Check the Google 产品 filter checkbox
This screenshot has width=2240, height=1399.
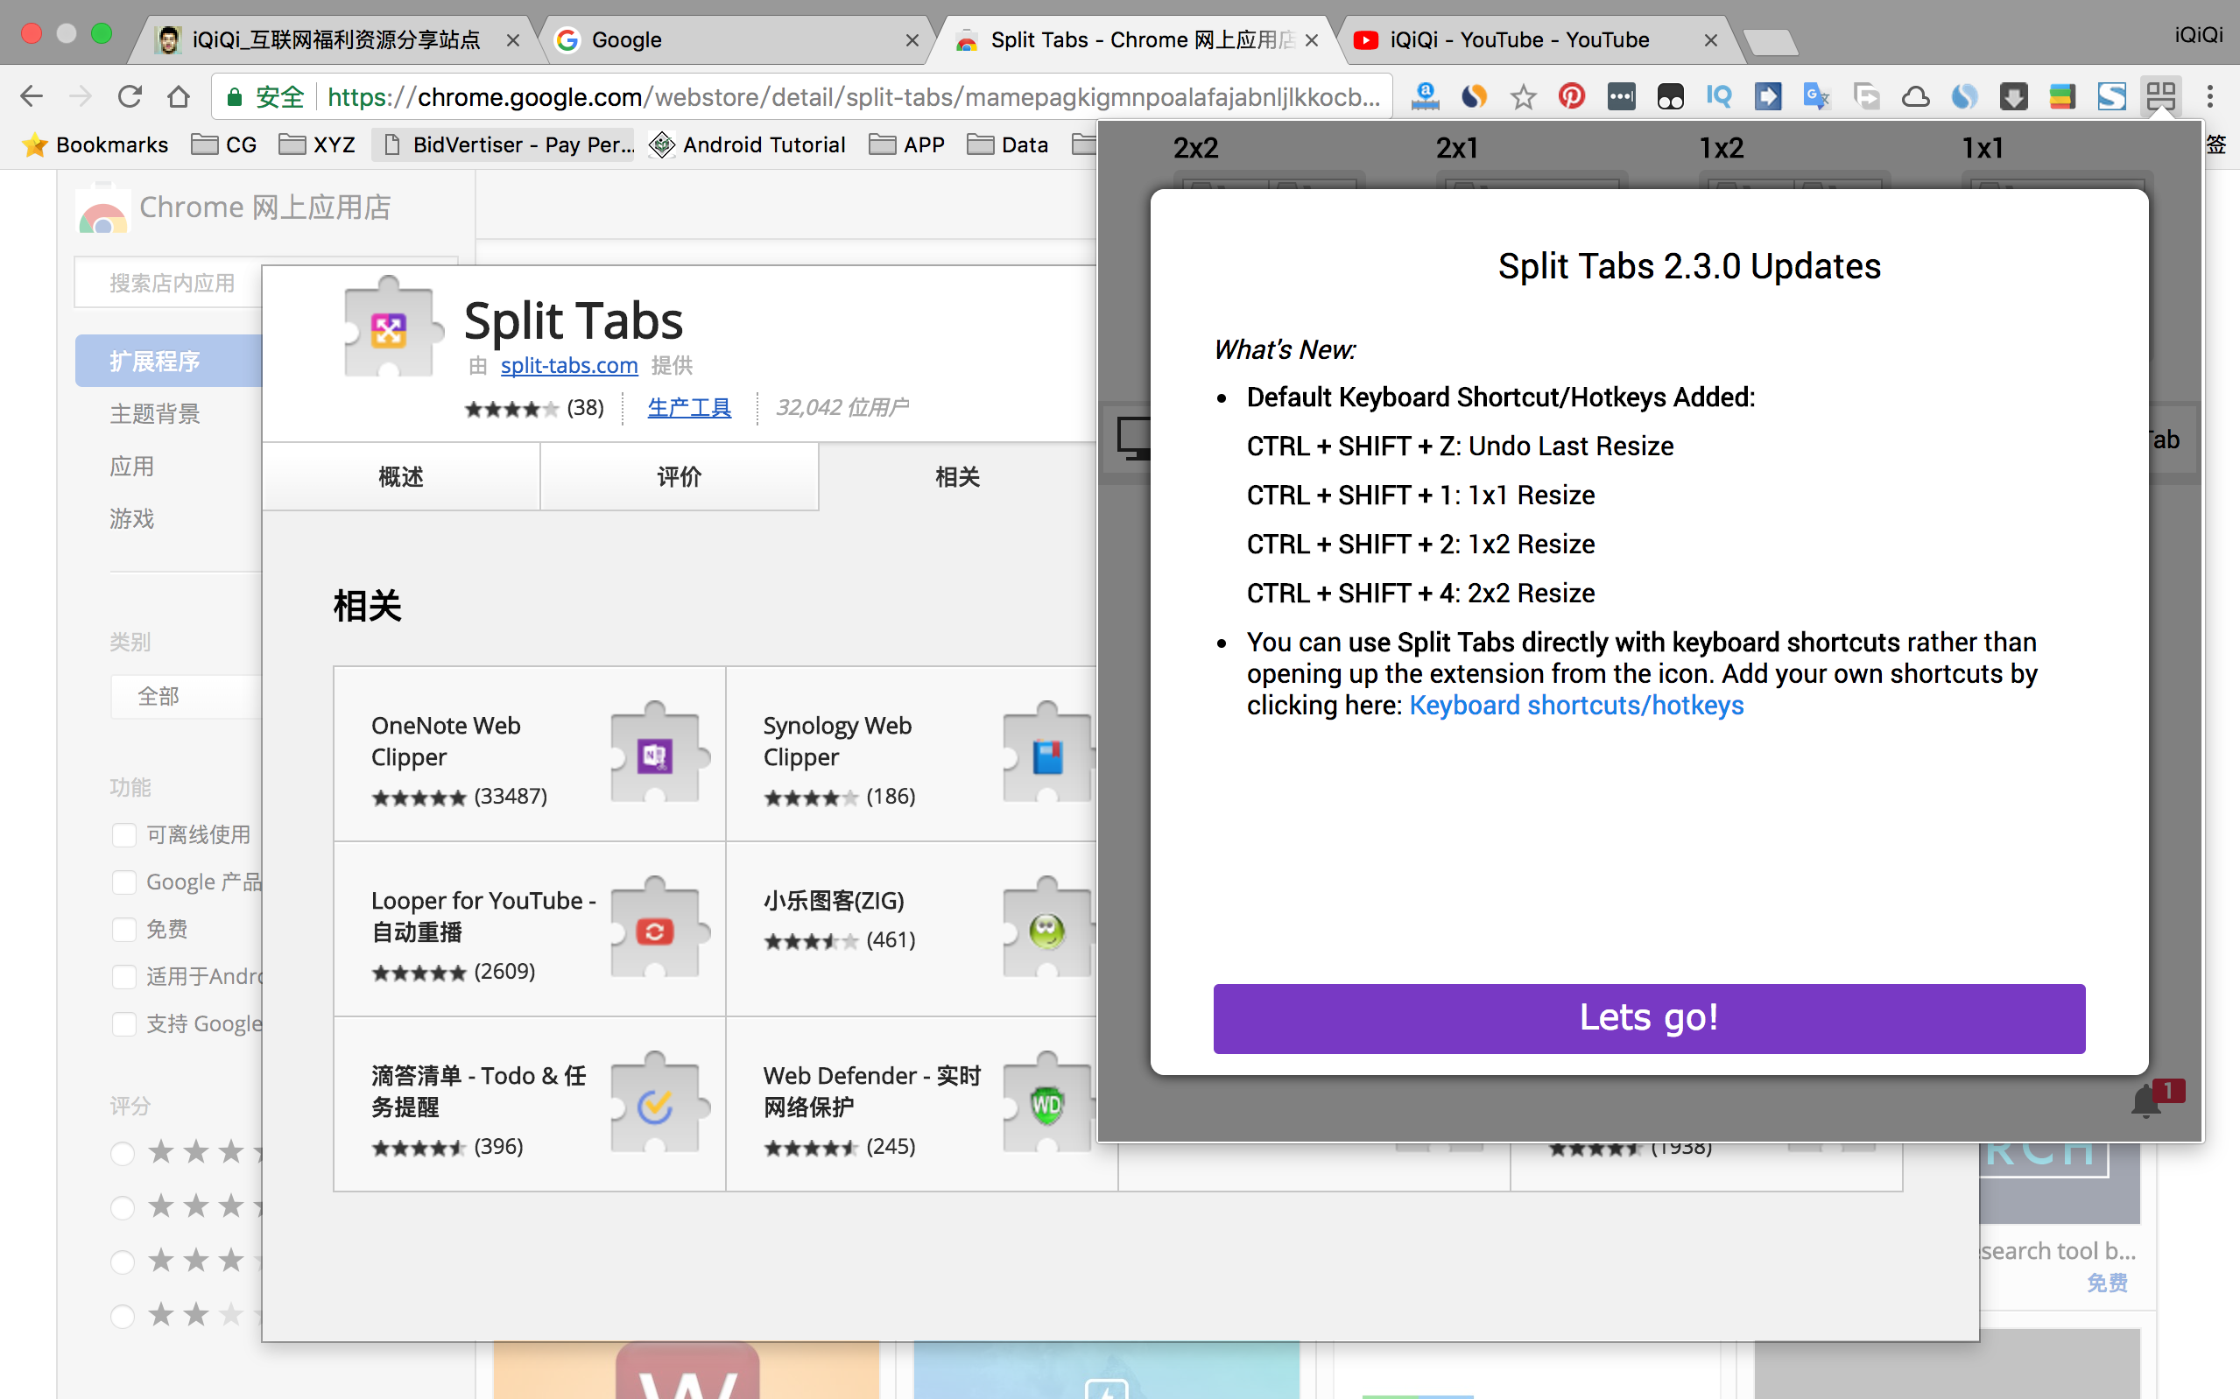pos(124,882)
